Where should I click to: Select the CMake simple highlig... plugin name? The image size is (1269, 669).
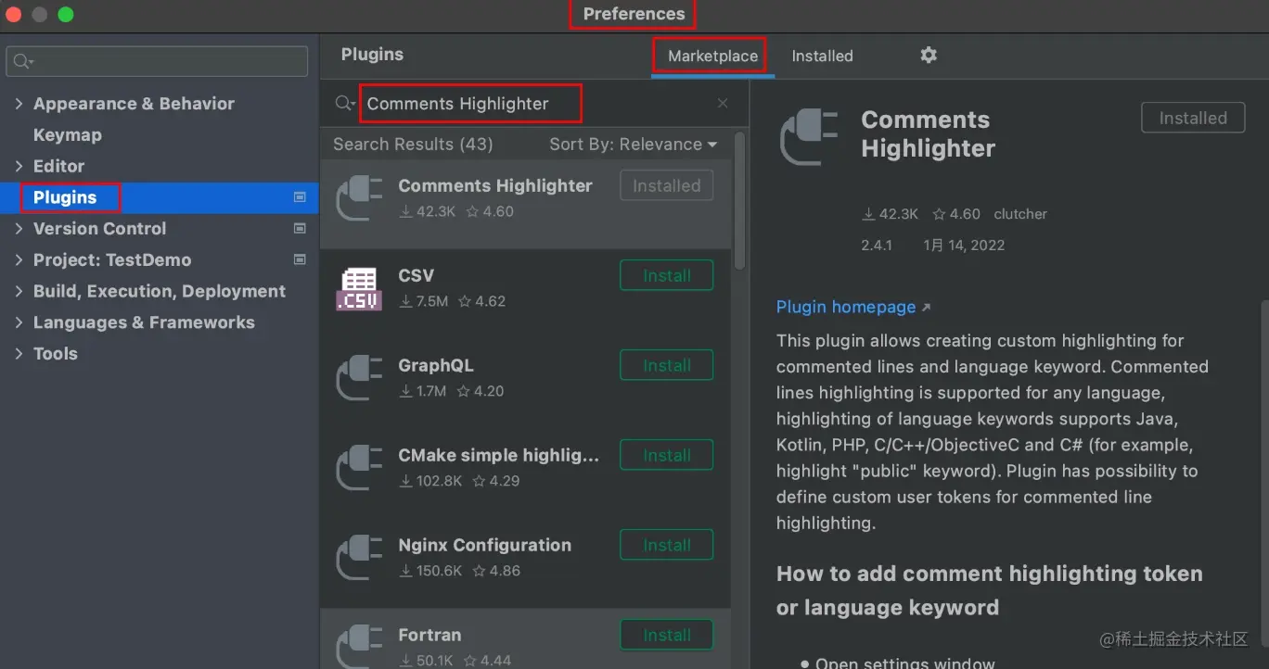[x=499, y=455]
